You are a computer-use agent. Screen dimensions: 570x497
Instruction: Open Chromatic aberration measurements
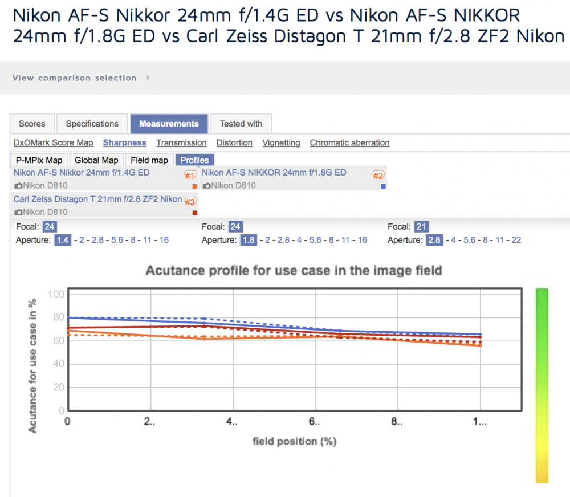click(x=350, y=143)
